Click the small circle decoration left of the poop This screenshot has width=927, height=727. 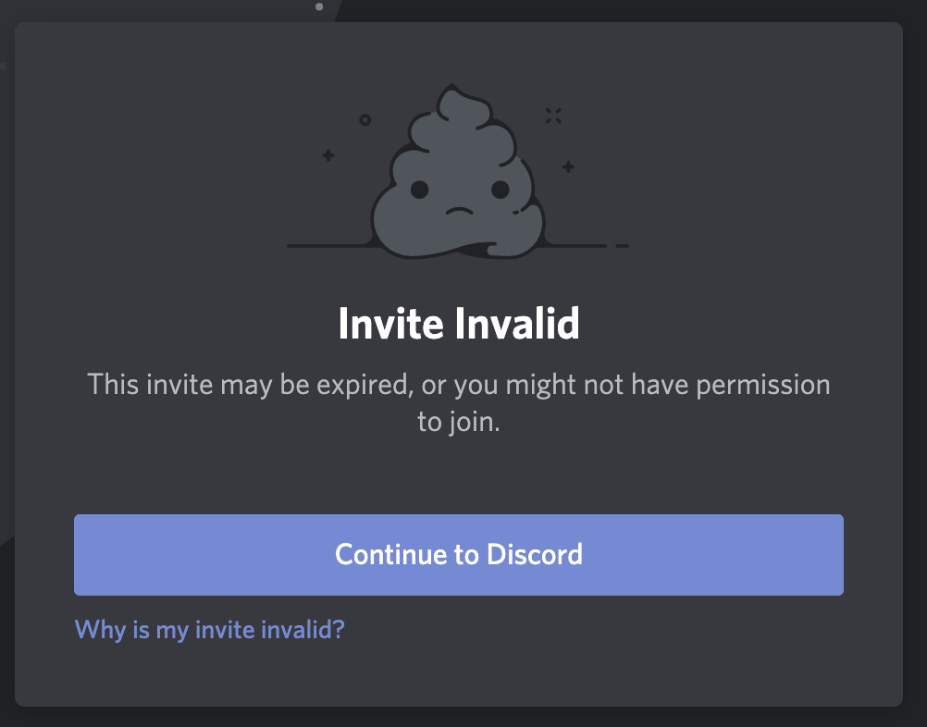365,120
